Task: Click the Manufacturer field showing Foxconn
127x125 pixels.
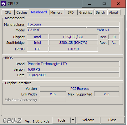Action: pos(73,24)
